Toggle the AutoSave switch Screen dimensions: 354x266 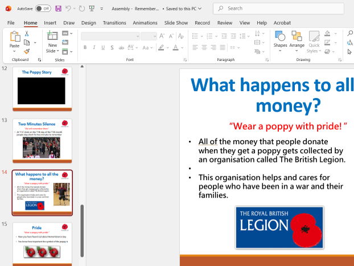43,9
